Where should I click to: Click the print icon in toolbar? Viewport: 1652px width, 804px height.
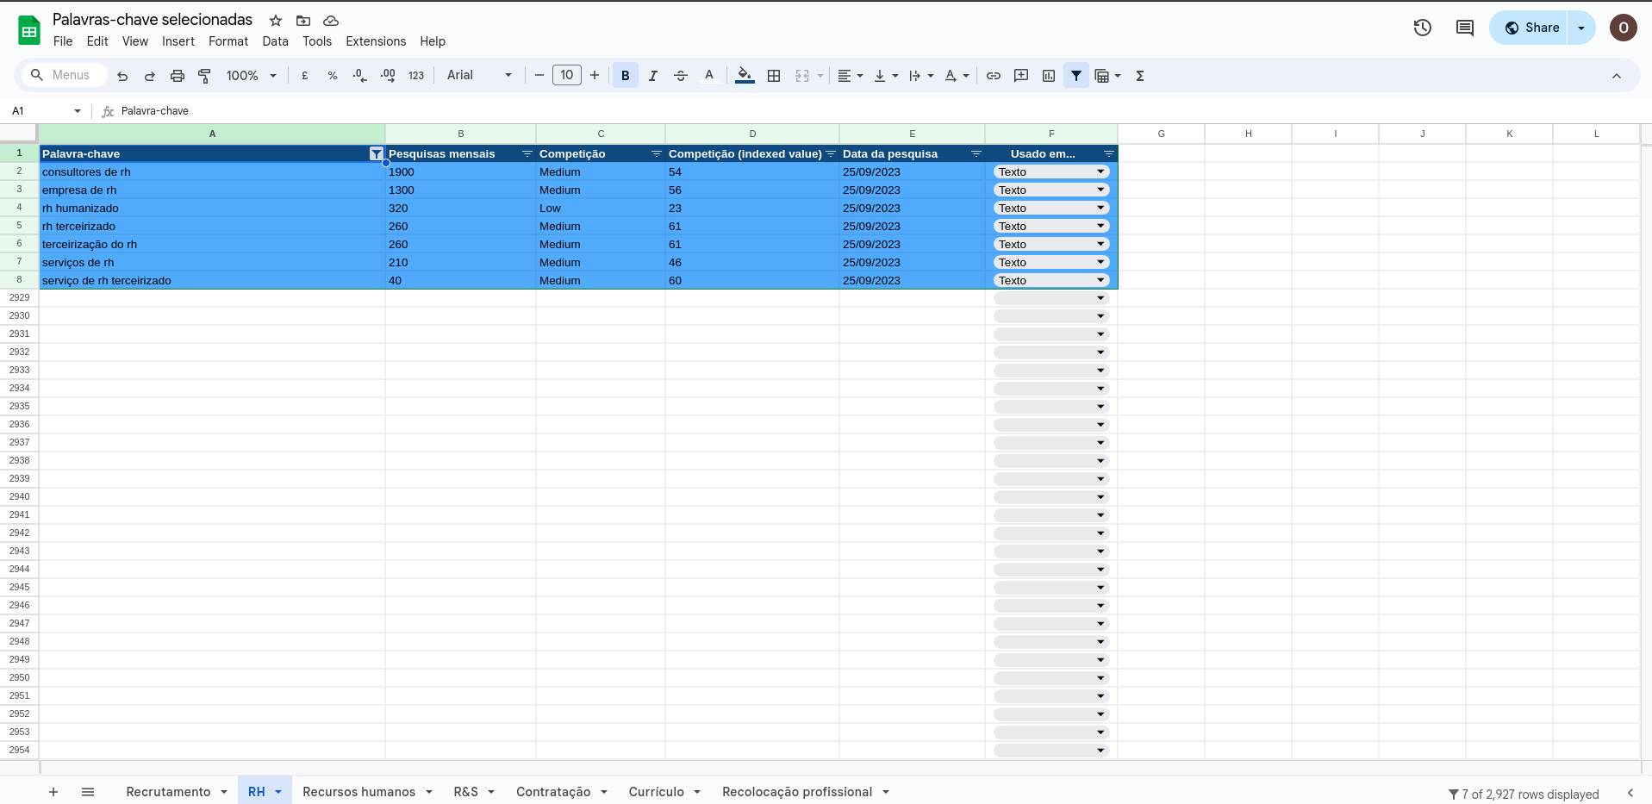177,76
